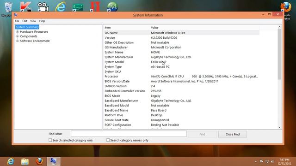Select the System Type row
Screen dimensions: 296x166
[181, 66]
